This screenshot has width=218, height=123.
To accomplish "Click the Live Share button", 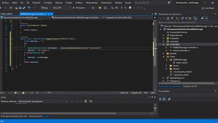I will pyautogui.click(x=208, y=8).
